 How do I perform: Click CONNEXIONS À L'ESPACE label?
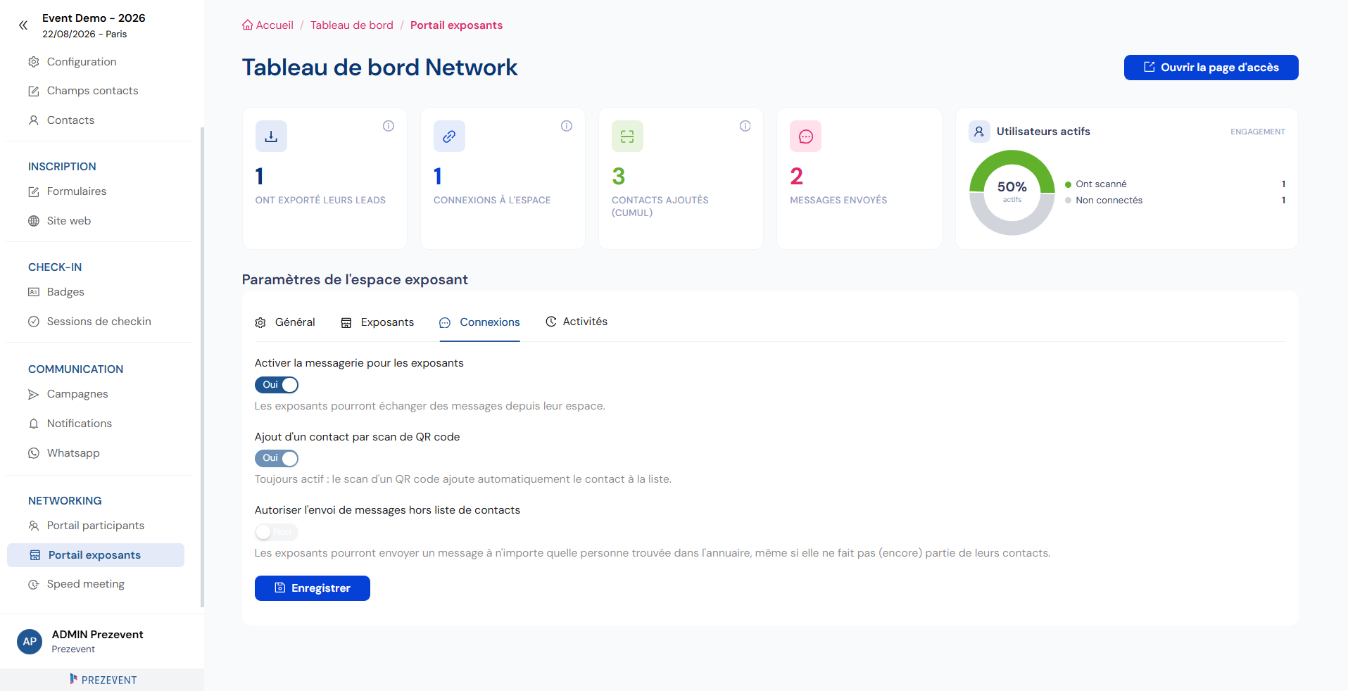click(x=492, y=201)
